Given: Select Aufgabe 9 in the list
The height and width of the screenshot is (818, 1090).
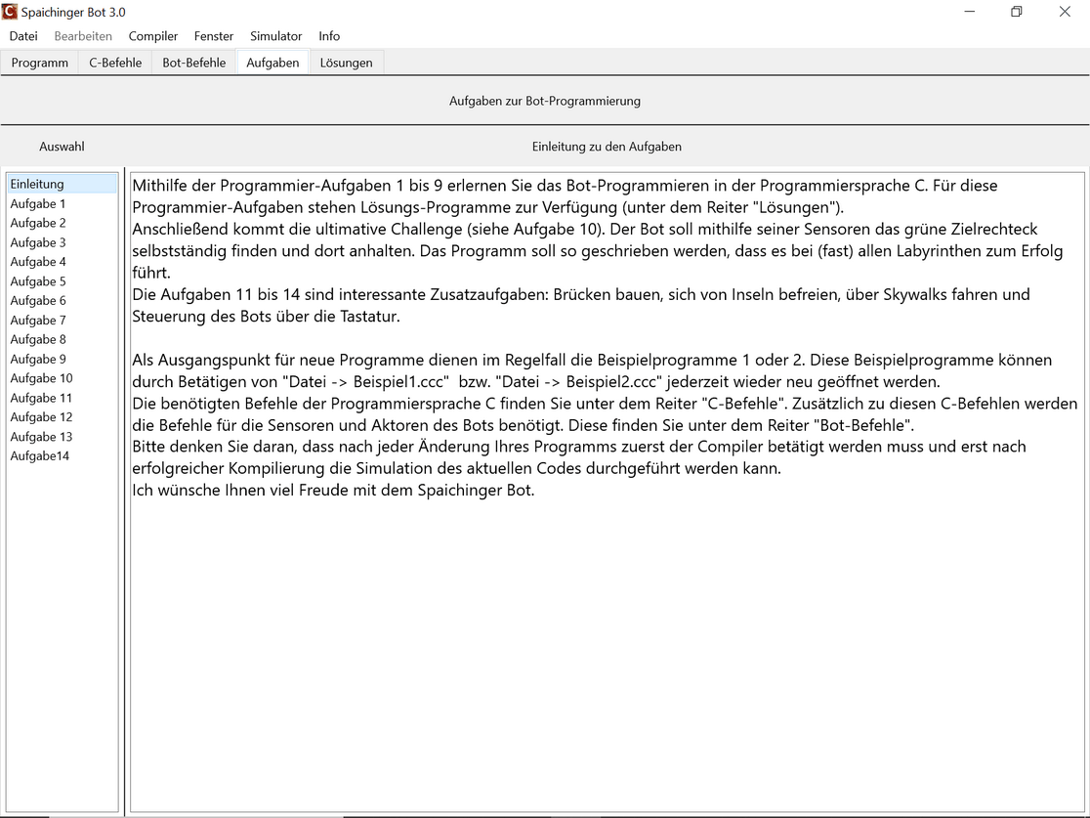Looking at the screenshot, I should pos(63,359).
